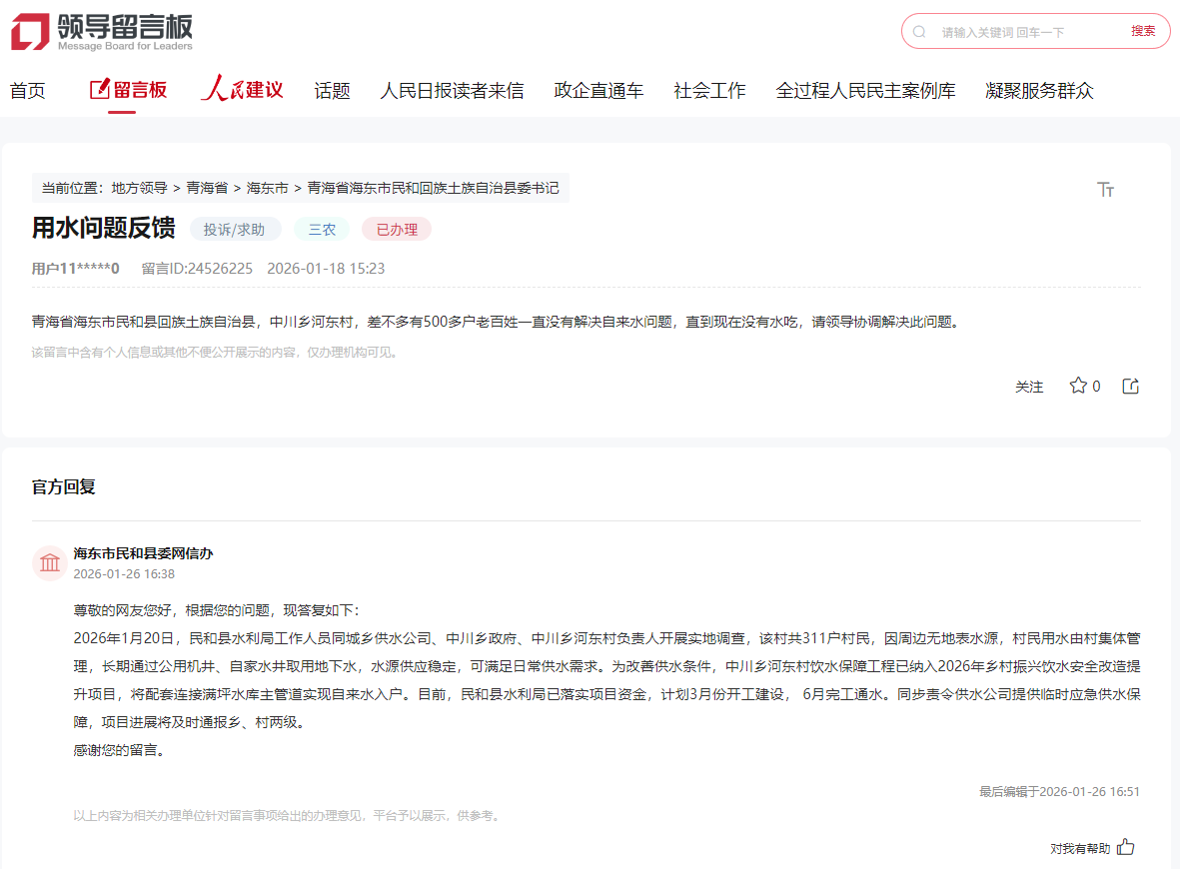Image resolution: width=1180 pixels, height=869 pixels.
Task: Click the 领导留言板 site logo
Action: [102, 32]
